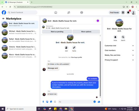Go to the Home feed icon
Viewport: 139px width, 111px height.
(56, 12)
